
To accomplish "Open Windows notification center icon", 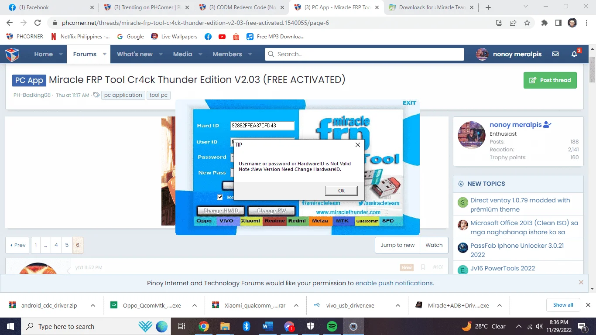I will click(582, 326).
